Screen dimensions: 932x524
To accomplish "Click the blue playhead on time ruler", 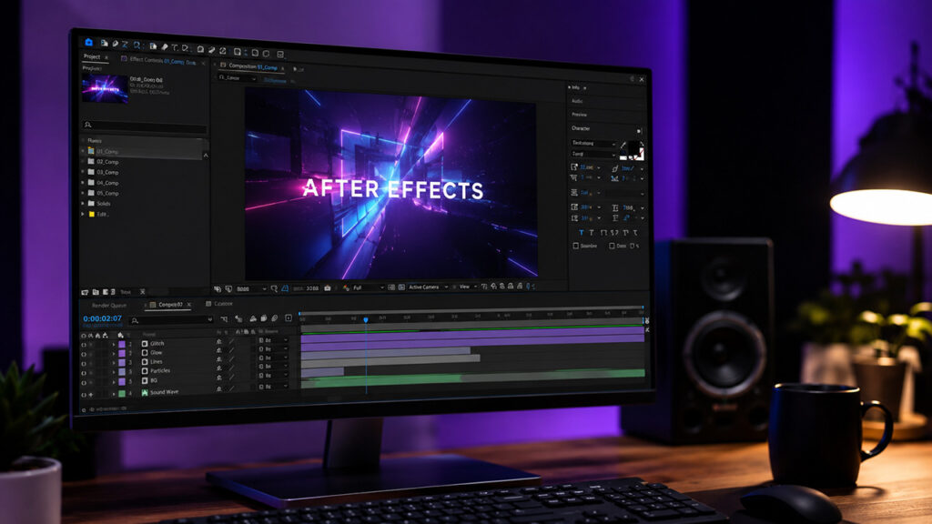I will click(366, 319).
